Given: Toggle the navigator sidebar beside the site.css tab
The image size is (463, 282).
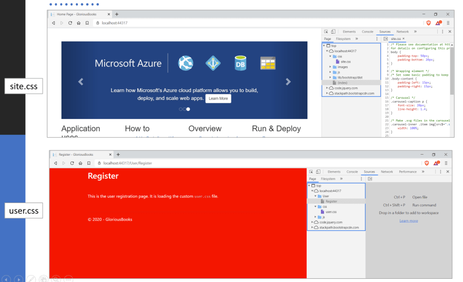Looking at the screenshot, I should point(386,39).
